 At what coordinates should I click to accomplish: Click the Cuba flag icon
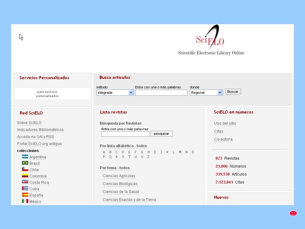pos(25,188)
